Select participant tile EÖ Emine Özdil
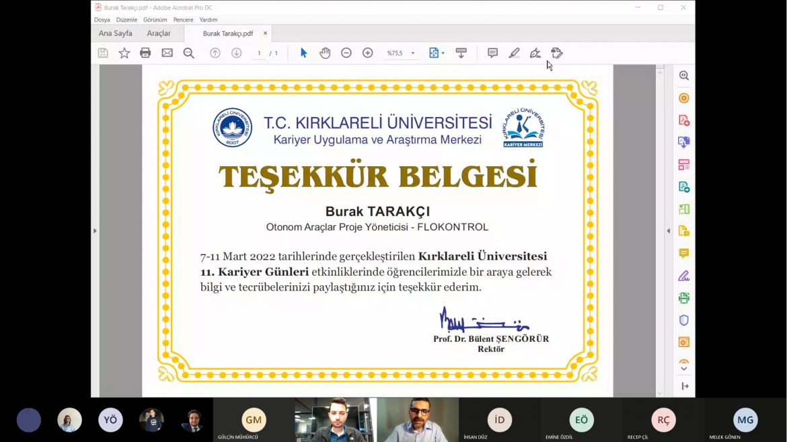Image resolution: width=787 pixels, height=442 pixels. point(581,420)
